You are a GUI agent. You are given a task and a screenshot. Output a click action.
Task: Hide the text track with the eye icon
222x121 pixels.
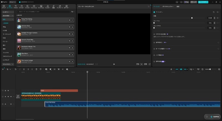pyautogui.click(x=8, y=91)
